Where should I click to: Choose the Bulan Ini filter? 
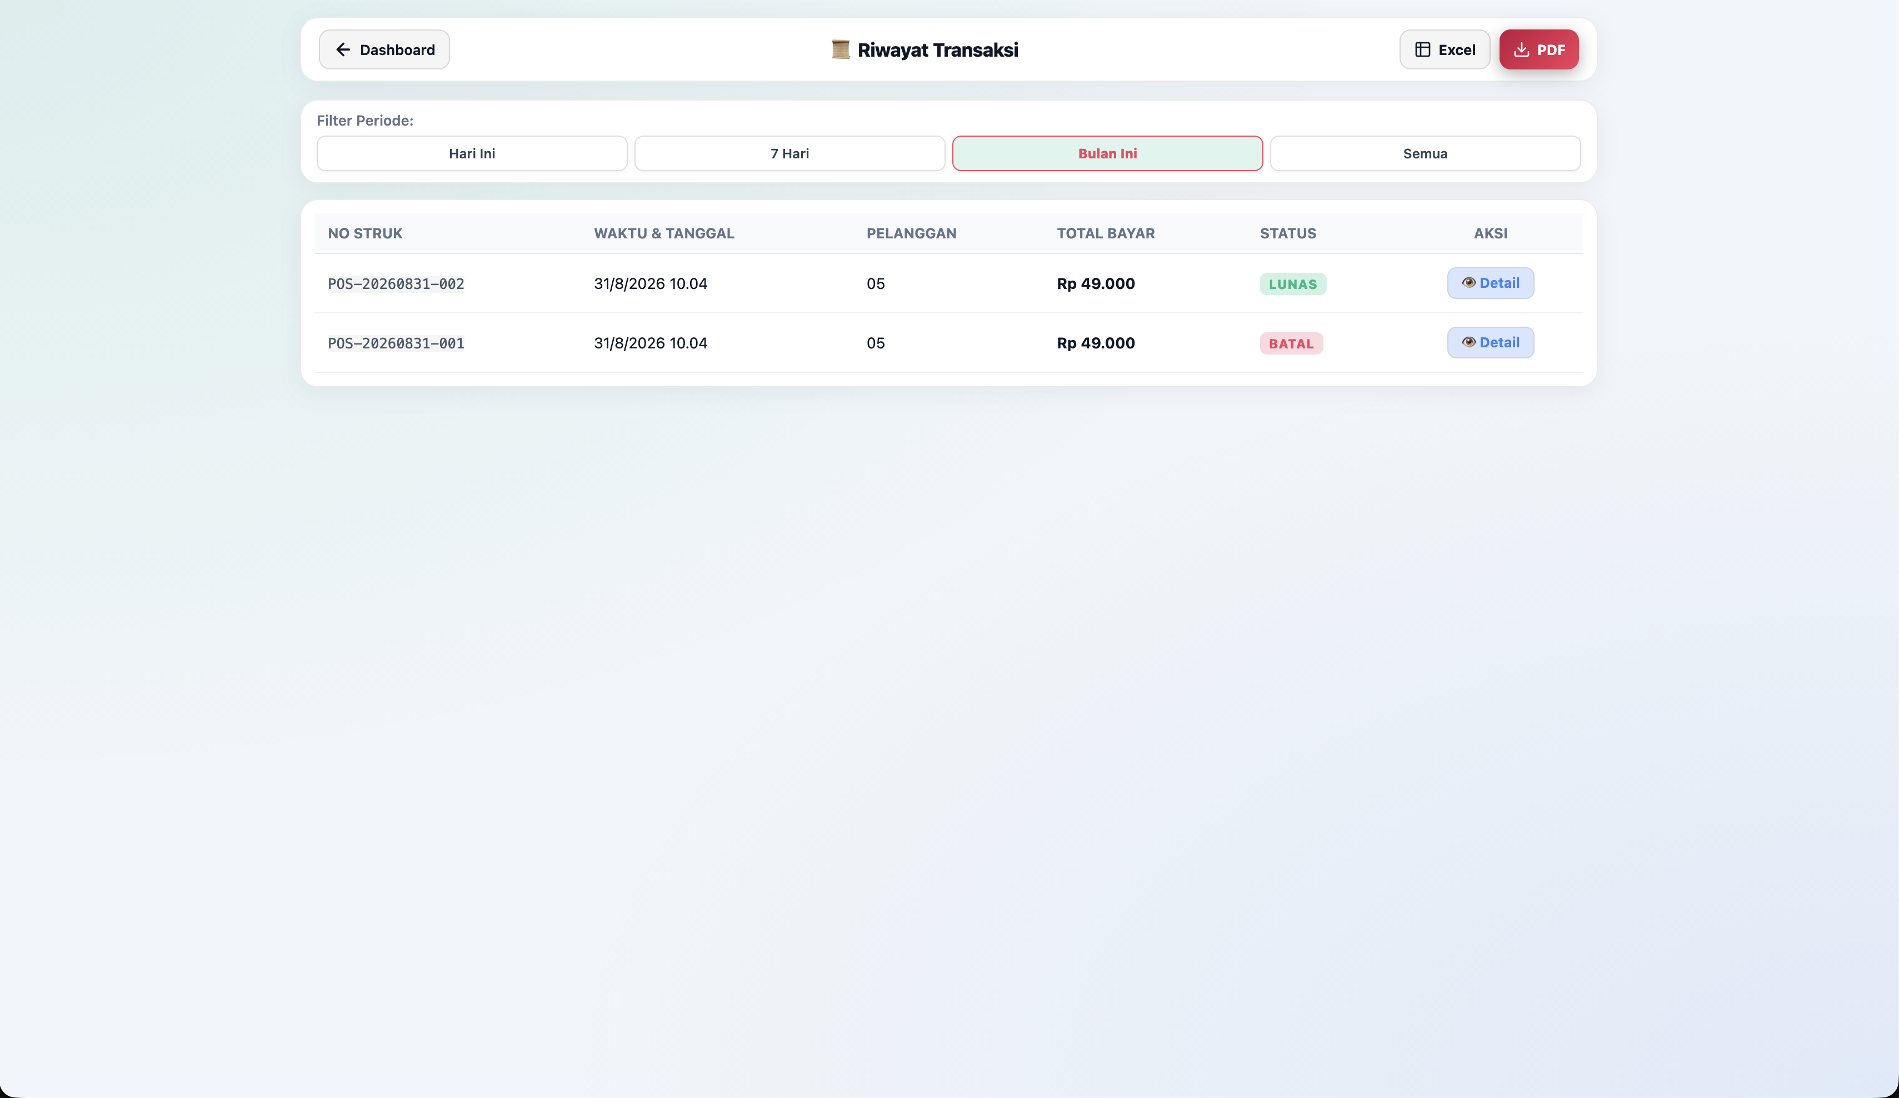tap(1107, 154)
